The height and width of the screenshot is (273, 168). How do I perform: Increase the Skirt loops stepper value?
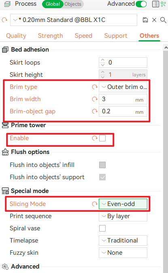103,60
